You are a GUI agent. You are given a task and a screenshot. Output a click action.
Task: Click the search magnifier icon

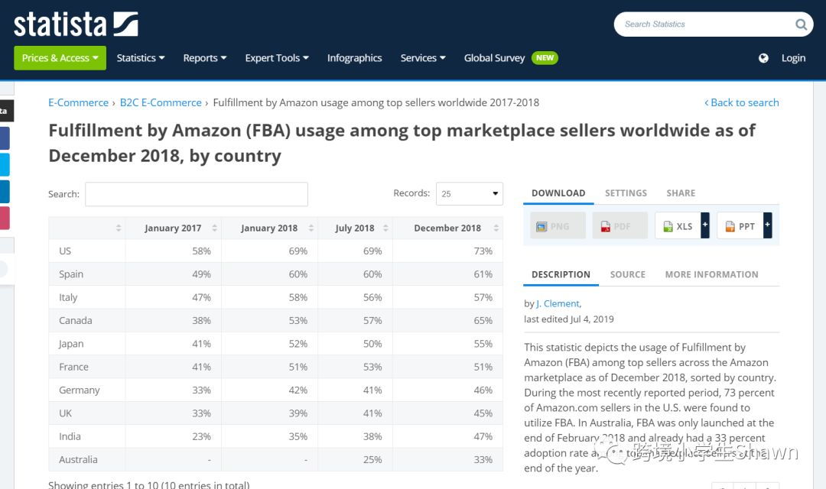pyautogui.click(x=801, y=24)
